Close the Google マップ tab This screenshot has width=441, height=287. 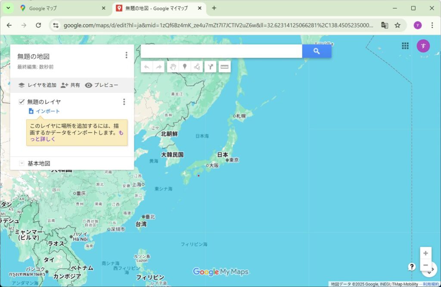point(103,8)
